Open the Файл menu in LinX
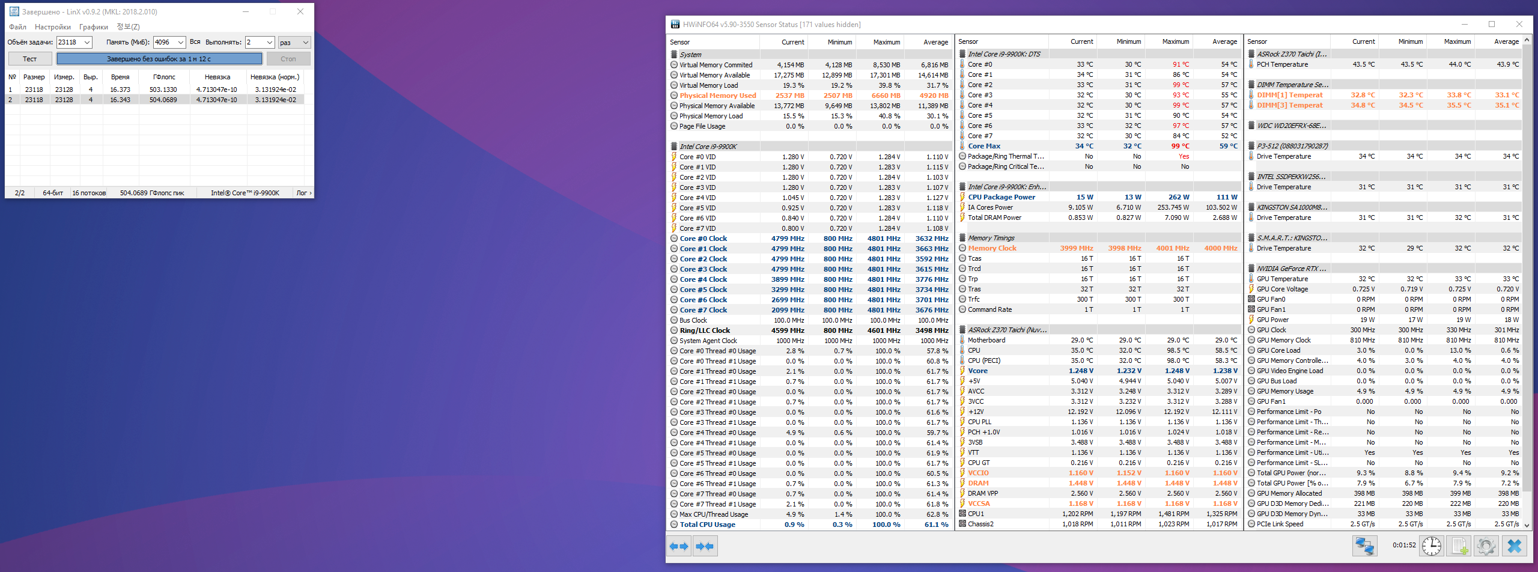This screenshot has height=572, width=1538. pos(17,26)
